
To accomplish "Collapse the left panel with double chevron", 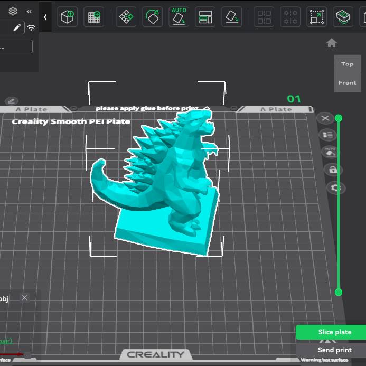I will pos(29,11).
